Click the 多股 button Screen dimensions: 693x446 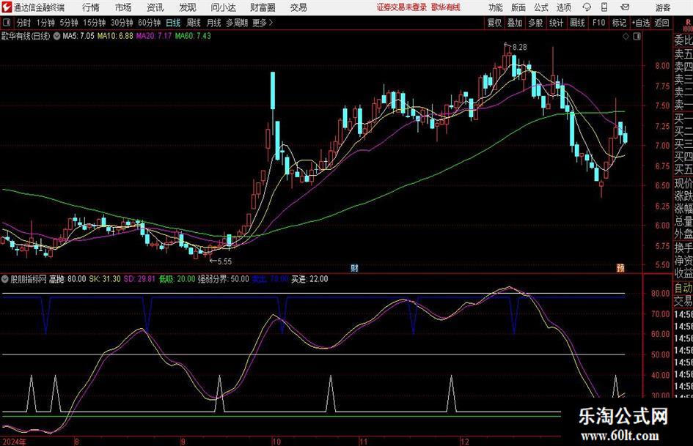point(535,23)
